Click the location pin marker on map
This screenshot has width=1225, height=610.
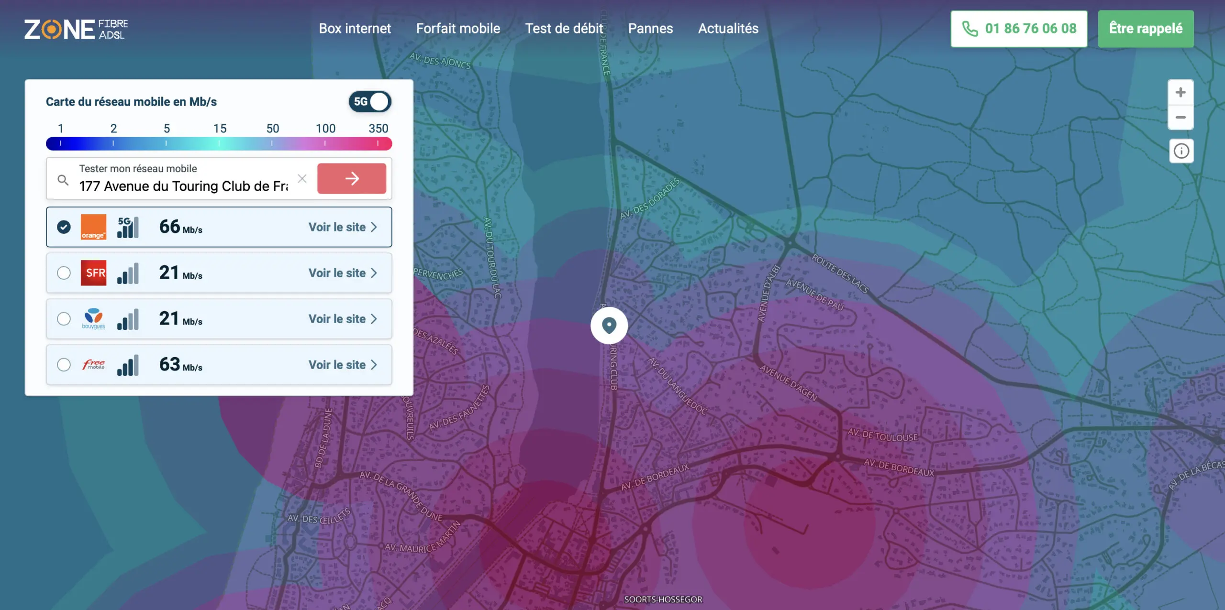click(609, 326)
